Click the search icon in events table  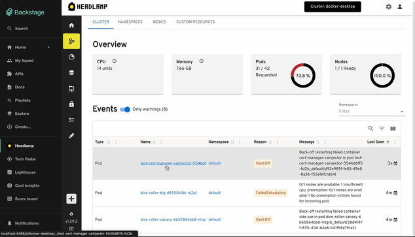(370, 129)
